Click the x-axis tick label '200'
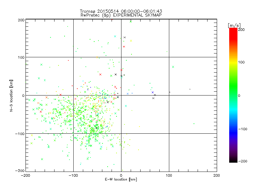This screenshot has width=255, height=191. pos(217,175)
